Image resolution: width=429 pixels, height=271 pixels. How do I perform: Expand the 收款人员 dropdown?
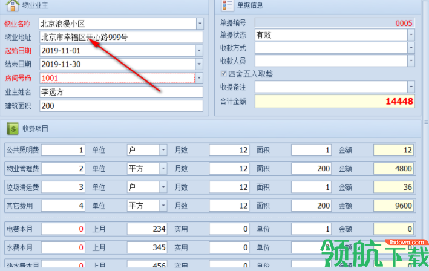coord(411,60)
